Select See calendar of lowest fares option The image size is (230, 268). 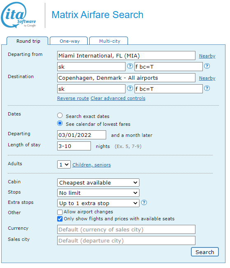60,123
